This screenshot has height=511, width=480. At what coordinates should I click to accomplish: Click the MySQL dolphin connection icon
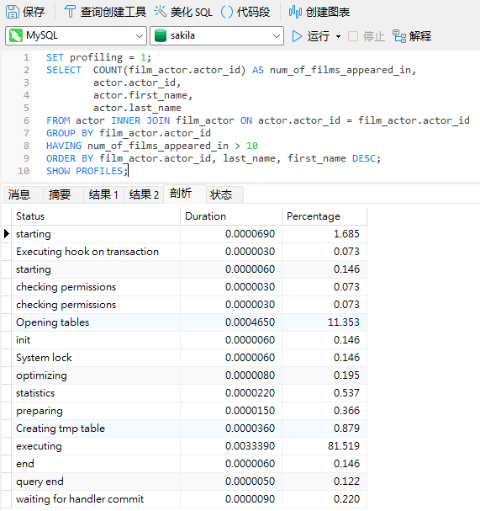coord(16,35)
